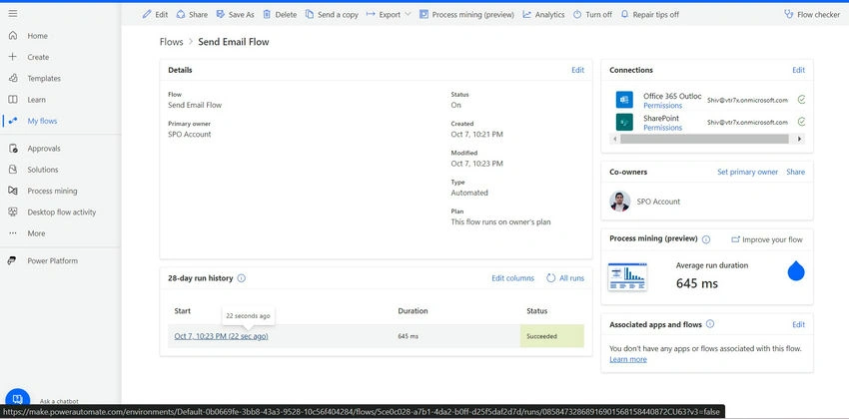Click the blue droplet icon
Viewport: 849px width, 419px height.
[x=795, y=271]
